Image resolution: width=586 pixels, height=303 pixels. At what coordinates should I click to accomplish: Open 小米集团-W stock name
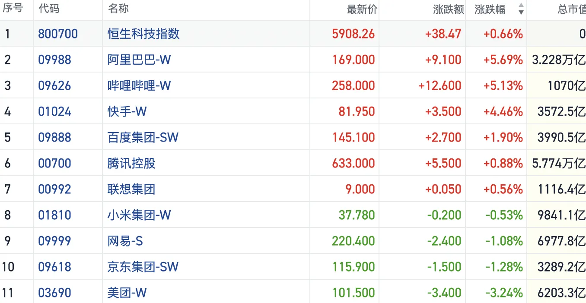pos(139,215)
